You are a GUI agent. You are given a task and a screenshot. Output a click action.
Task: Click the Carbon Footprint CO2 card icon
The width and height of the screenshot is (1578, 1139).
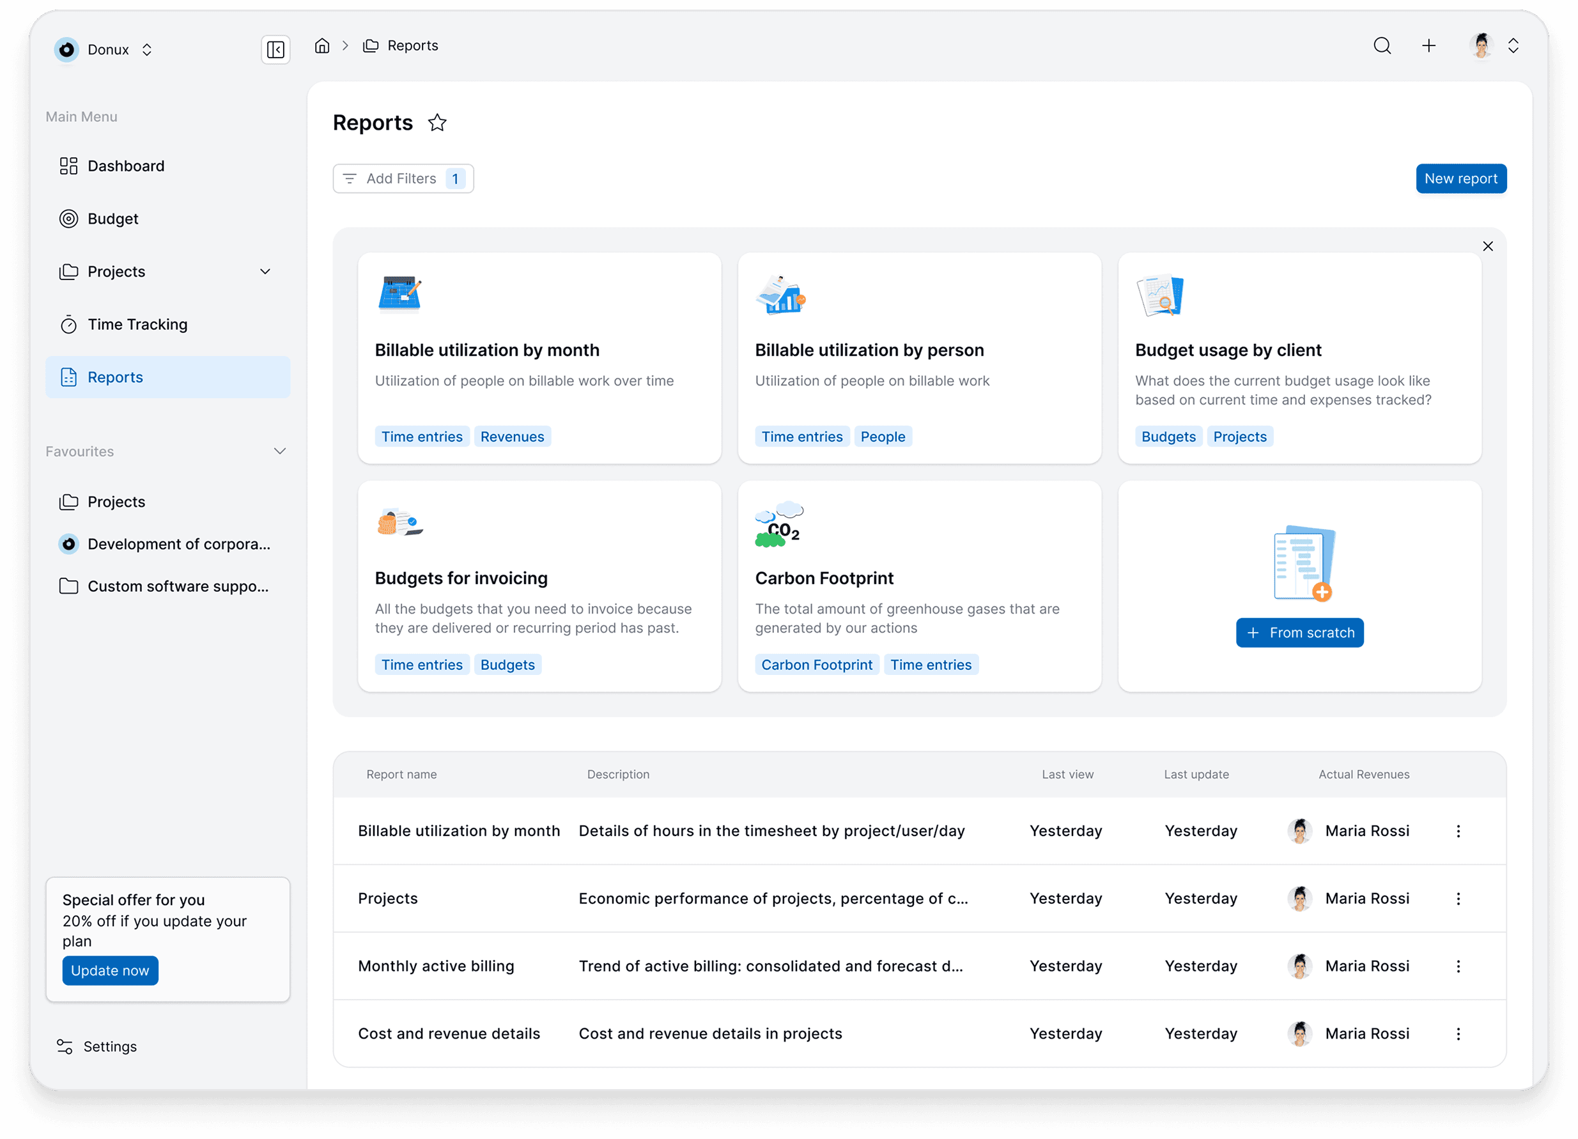tap(778, 525)
